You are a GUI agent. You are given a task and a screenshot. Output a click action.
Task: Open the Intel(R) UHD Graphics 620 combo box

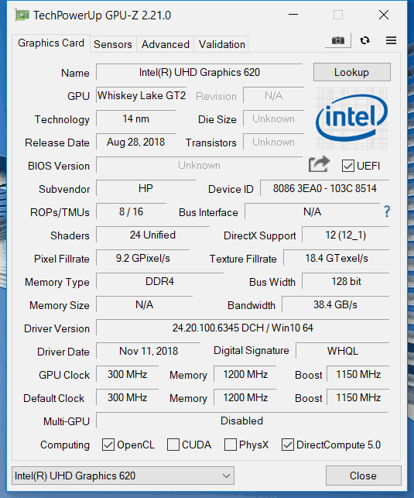(123, 476)
